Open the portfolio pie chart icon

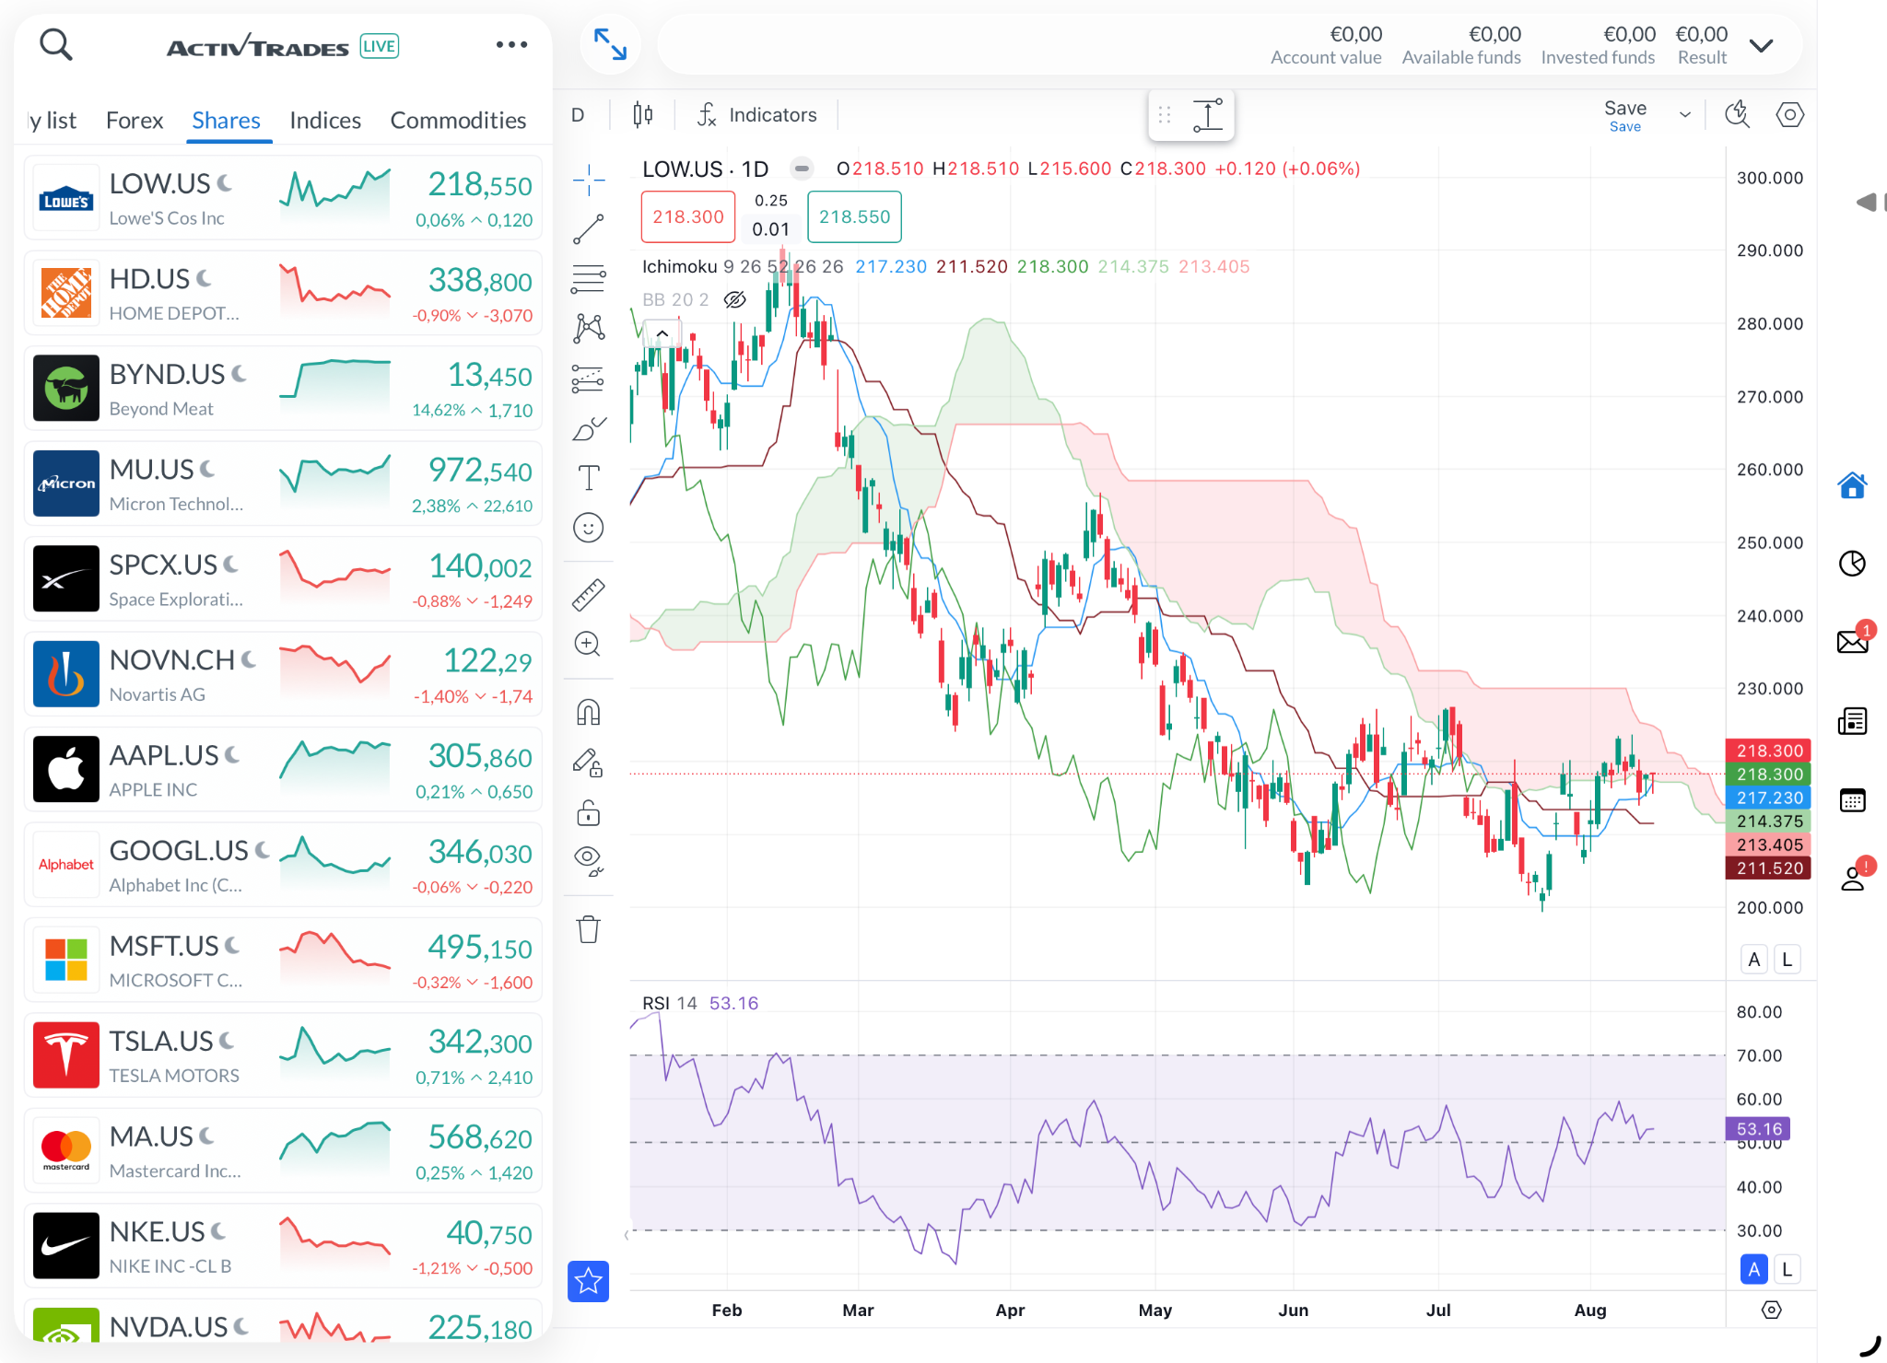[1852, 564]
